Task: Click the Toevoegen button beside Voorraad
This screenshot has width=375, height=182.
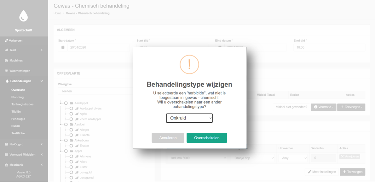Action: (x=351, y=107)
